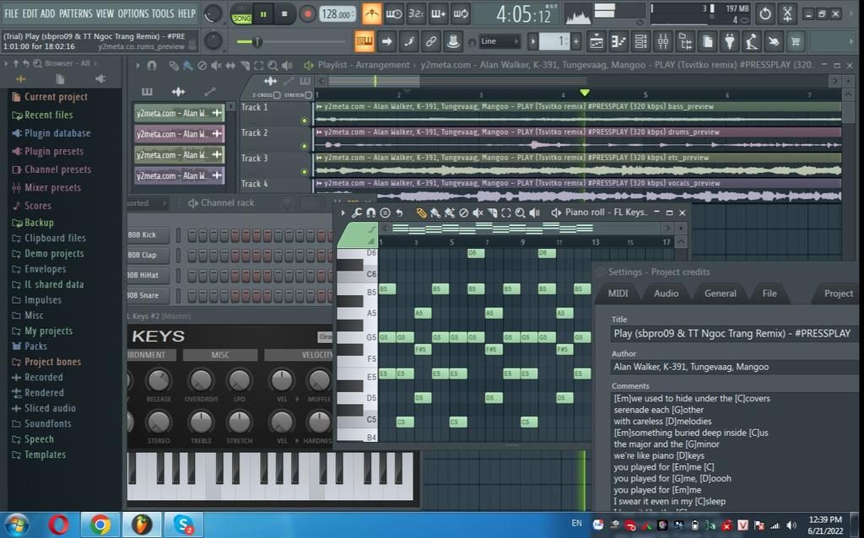Open the Playlist options arrow menu

click(x=138, y=66)
